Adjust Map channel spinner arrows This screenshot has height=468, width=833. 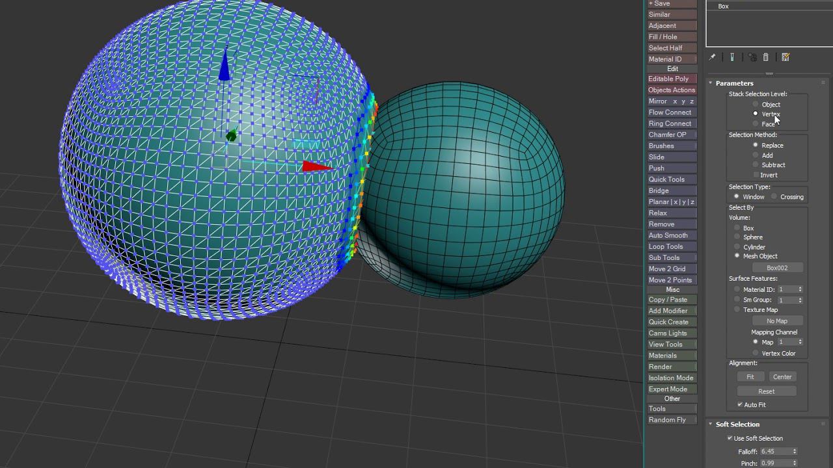click(x=800, y=342)
